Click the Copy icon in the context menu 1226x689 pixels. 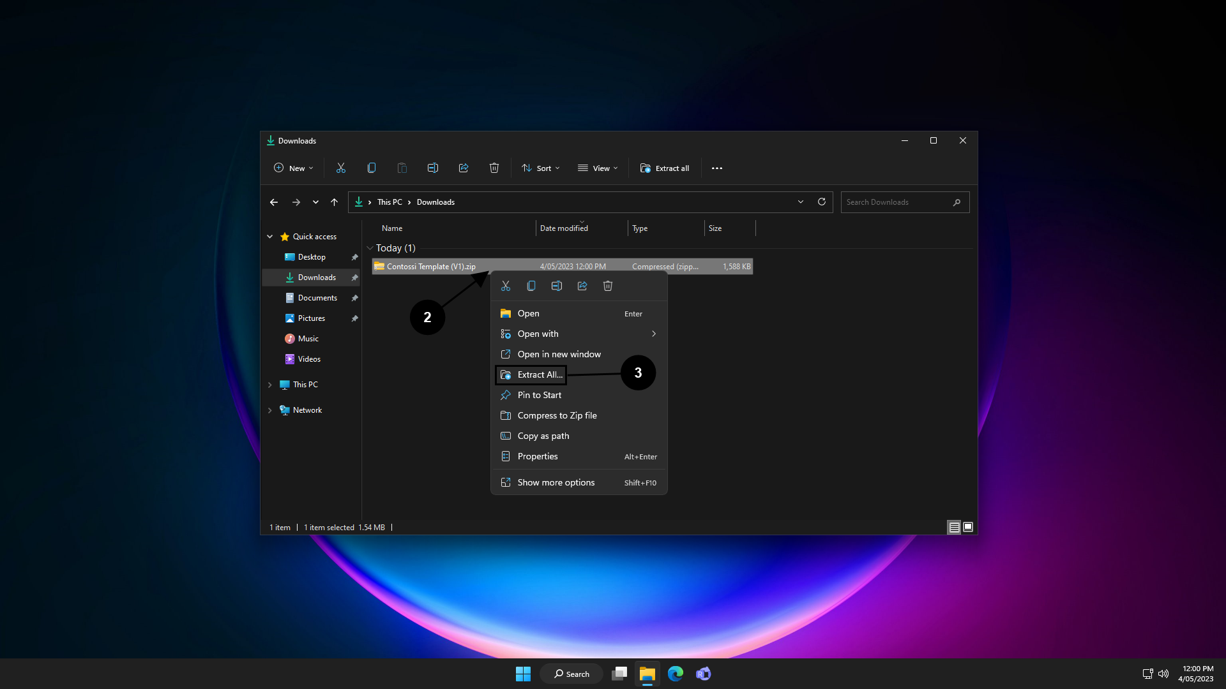(531, 286)
